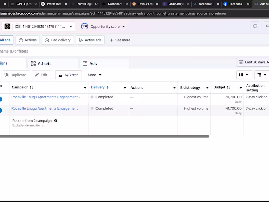Close the Dashboard browser tab
The image size is (269, 202).
[x=127, y=4]
